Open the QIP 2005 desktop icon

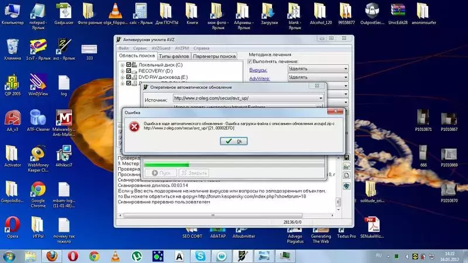pos(12,85)
